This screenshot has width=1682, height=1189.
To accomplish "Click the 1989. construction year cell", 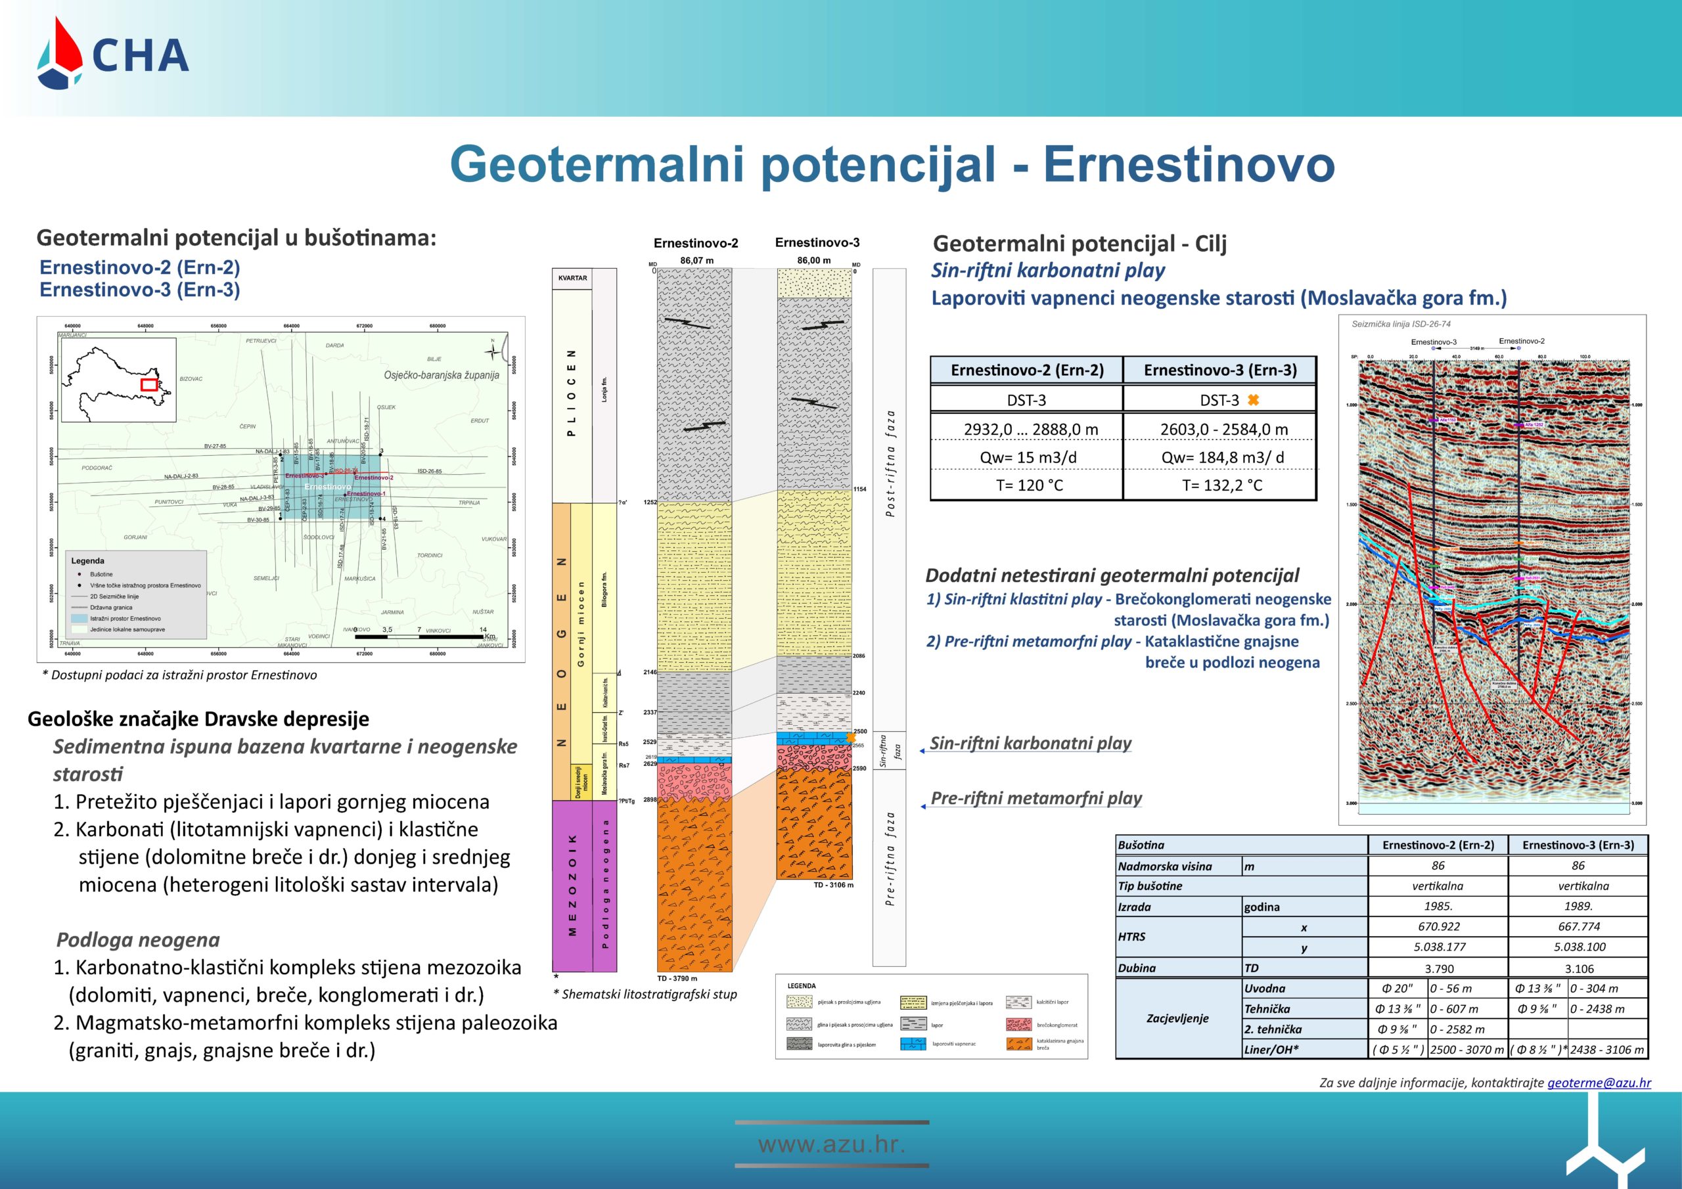I will coord(1578,907).
